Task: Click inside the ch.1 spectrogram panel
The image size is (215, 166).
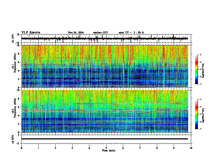Action: [x=105, y=66]
